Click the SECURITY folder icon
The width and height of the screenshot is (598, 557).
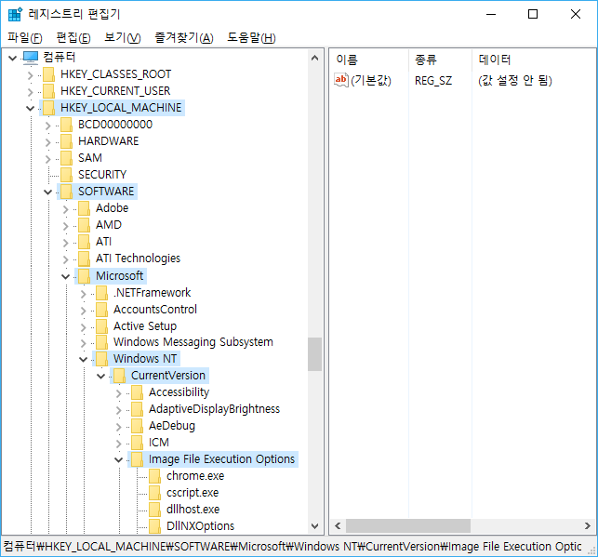(x=66, y=175)
